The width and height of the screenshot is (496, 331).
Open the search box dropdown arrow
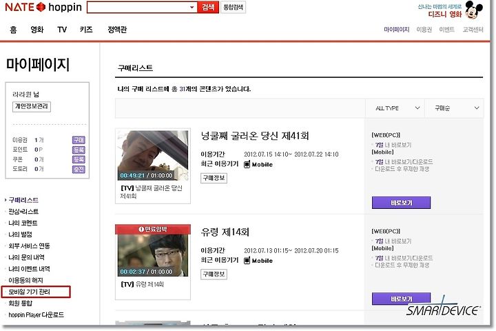tap(192, 7)
